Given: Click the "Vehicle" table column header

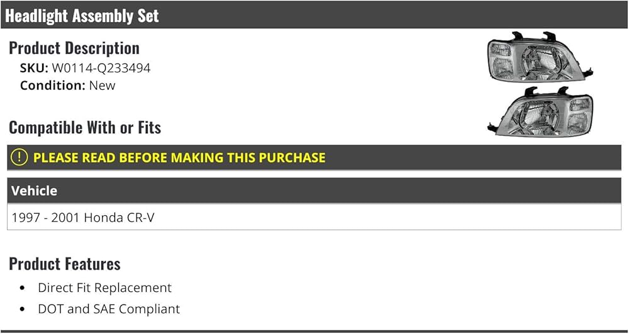Looking at the screenshot, I should (34, 191).
